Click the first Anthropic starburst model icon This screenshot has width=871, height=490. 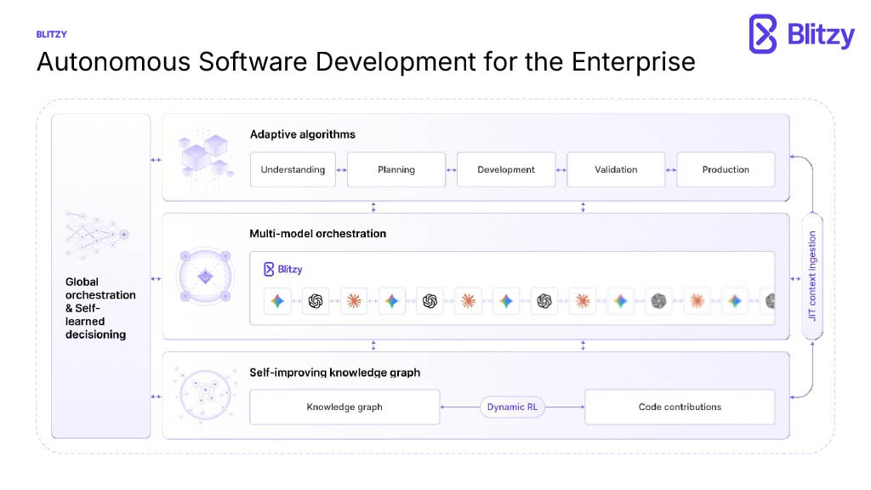tap(353, 301)
